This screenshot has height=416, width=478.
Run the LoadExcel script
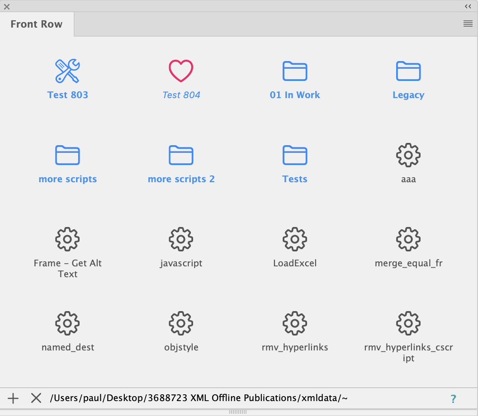(x=295, y=239)
